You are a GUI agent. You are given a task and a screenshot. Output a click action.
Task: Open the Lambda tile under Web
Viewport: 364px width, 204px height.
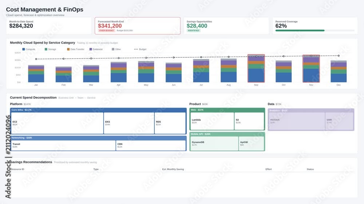pos(212,121)
